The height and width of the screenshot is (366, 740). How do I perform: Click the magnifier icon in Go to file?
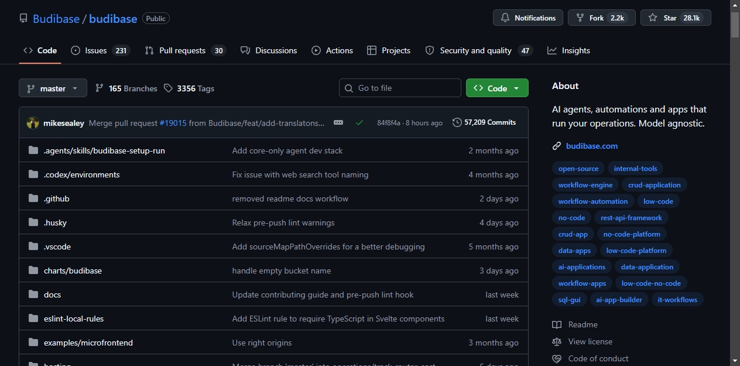350,88
